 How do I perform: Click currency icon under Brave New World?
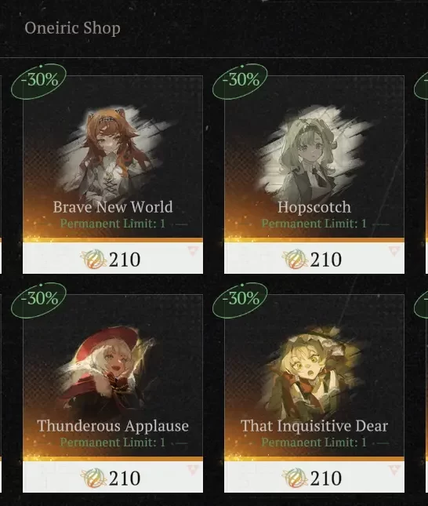click(x=93, y=260)
